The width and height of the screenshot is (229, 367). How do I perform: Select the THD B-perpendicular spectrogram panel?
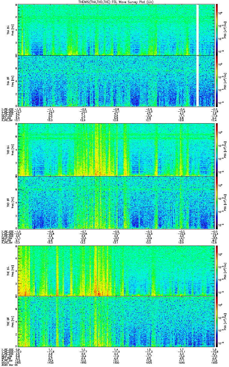[x=116, y=150]
